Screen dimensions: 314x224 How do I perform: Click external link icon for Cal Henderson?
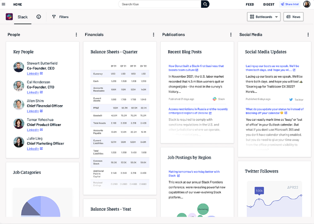coord(41,92)
